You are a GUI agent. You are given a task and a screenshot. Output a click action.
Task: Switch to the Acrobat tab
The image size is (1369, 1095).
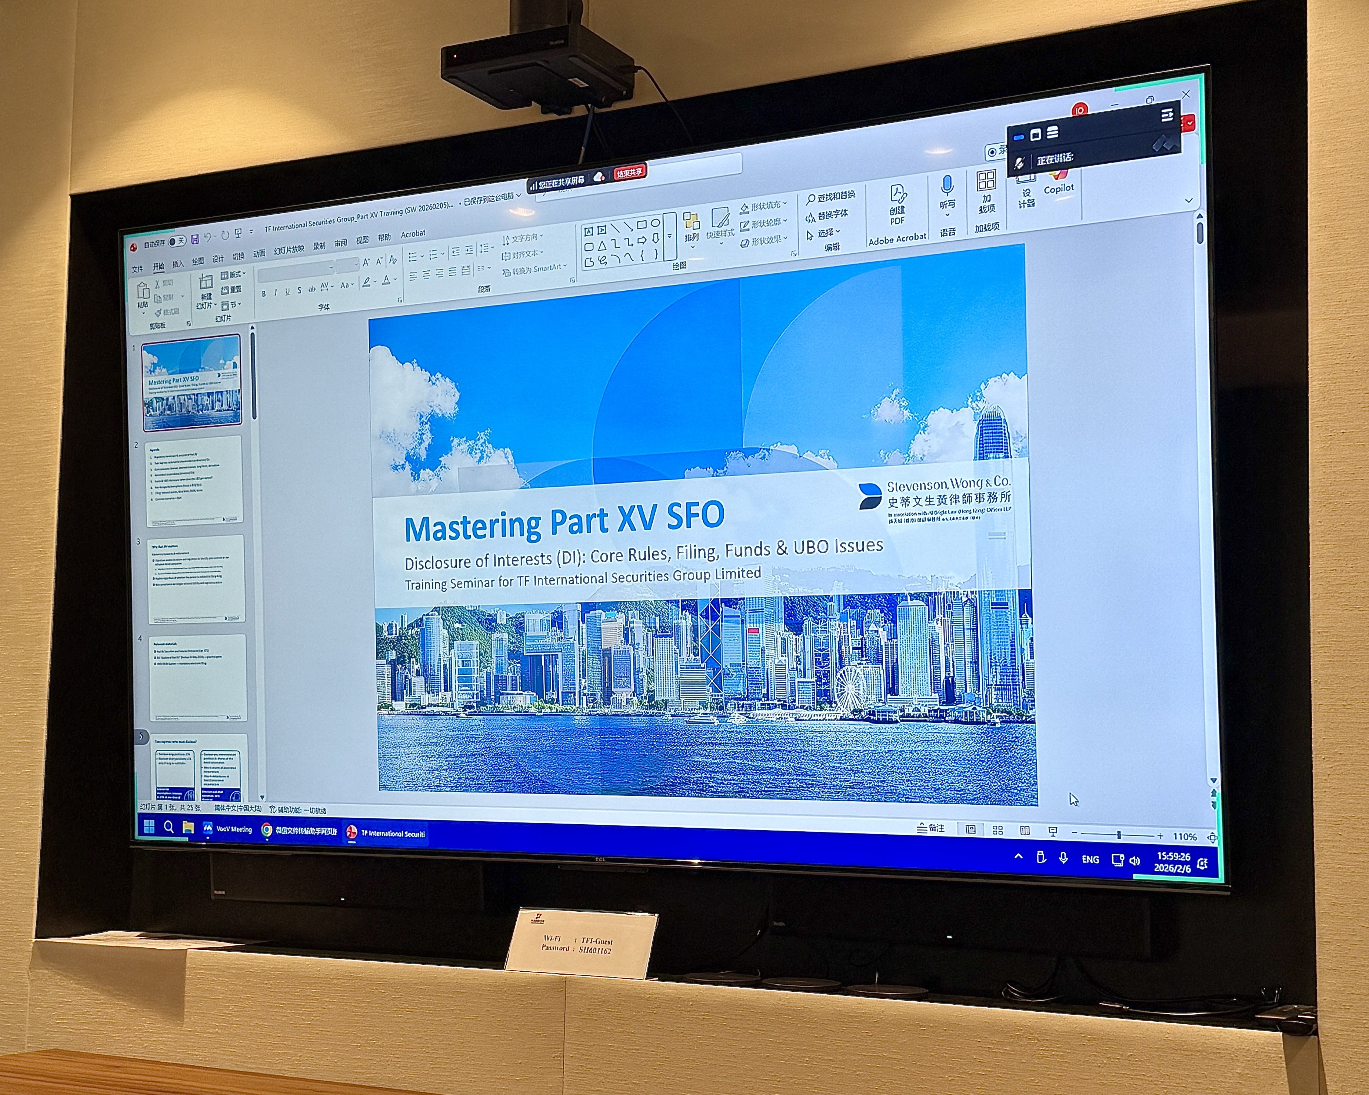tap(413, 234)
